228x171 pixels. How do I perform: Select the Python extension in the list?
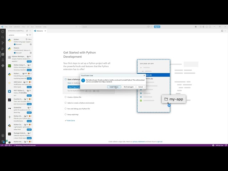[x=20, y=42]
